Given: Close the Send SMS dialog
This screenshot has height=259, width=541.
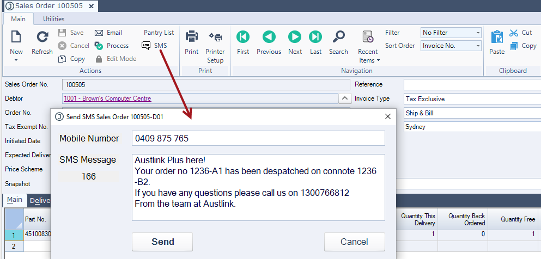Looking at the screenshot, I should coord(387,117).
